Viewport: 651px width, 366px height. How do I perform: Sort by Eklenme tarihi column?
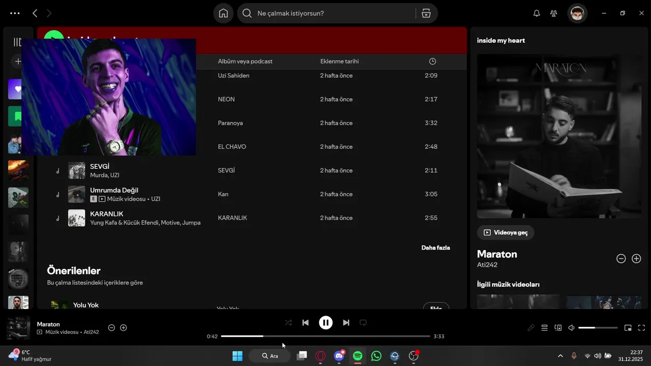click(339, 62)
